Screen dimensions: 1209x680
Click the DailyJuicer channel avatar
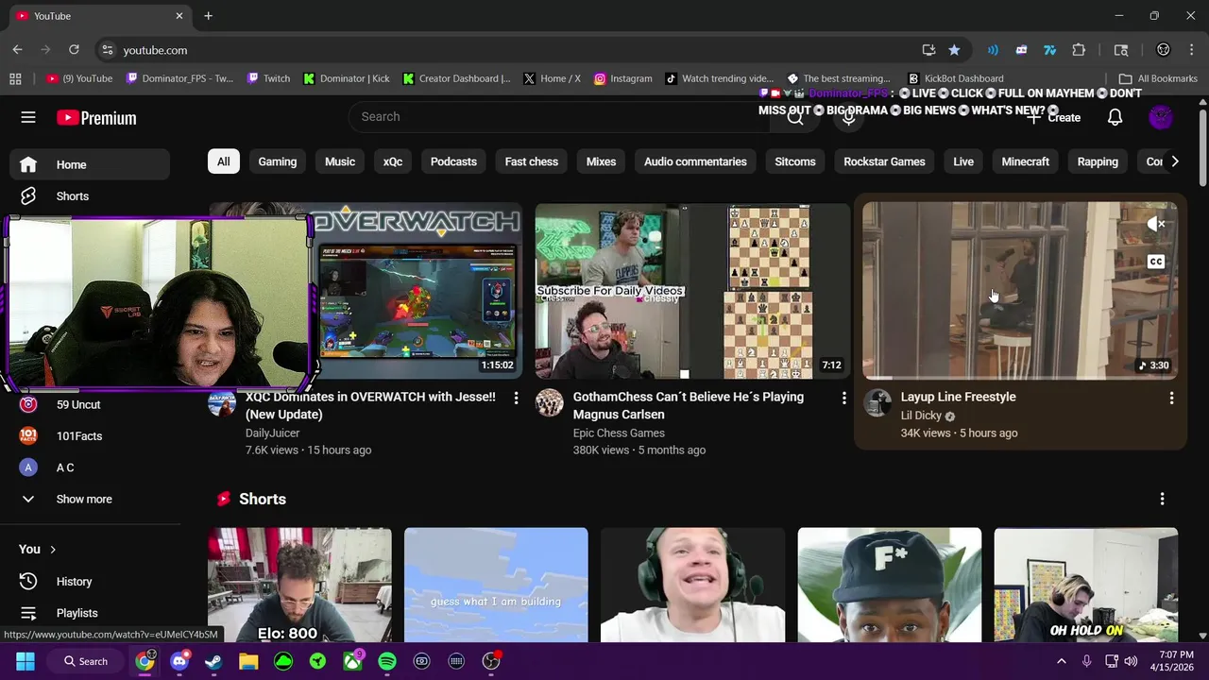[x=222, y=402]
